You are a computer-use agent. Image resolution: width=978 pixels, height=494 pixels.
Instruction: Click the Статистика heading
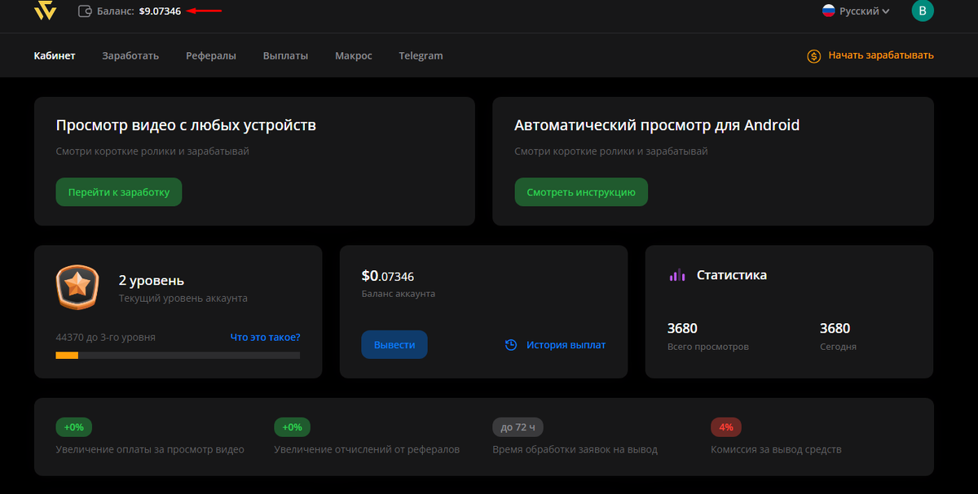(732, 275)
